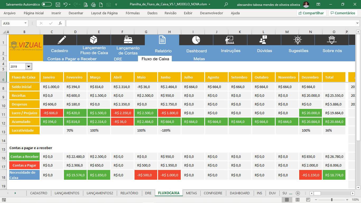The width and height of the screenshot is (361, 203).
Task: Click the Undo arrow icon
Action: [x=65, y=4]
